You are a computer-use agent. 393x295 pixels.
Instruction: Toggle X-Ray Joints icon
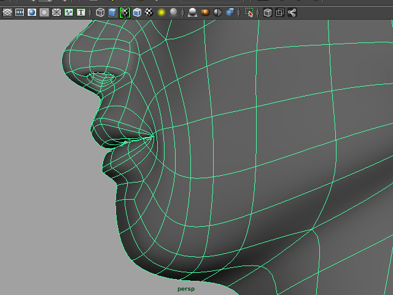click(292, 12)
